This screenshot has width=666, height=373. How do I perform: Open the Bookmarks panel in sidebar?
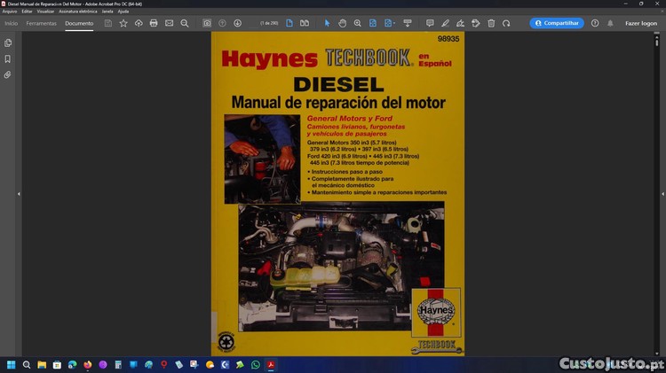[8, 59]
